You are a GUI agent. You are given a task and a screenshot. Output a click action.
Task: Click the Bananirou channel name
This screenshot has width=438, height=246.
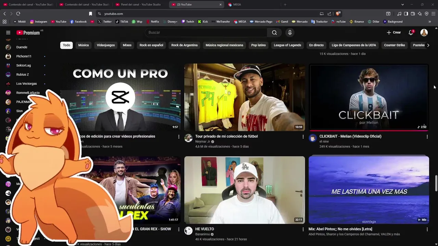(x=203, y=234)
